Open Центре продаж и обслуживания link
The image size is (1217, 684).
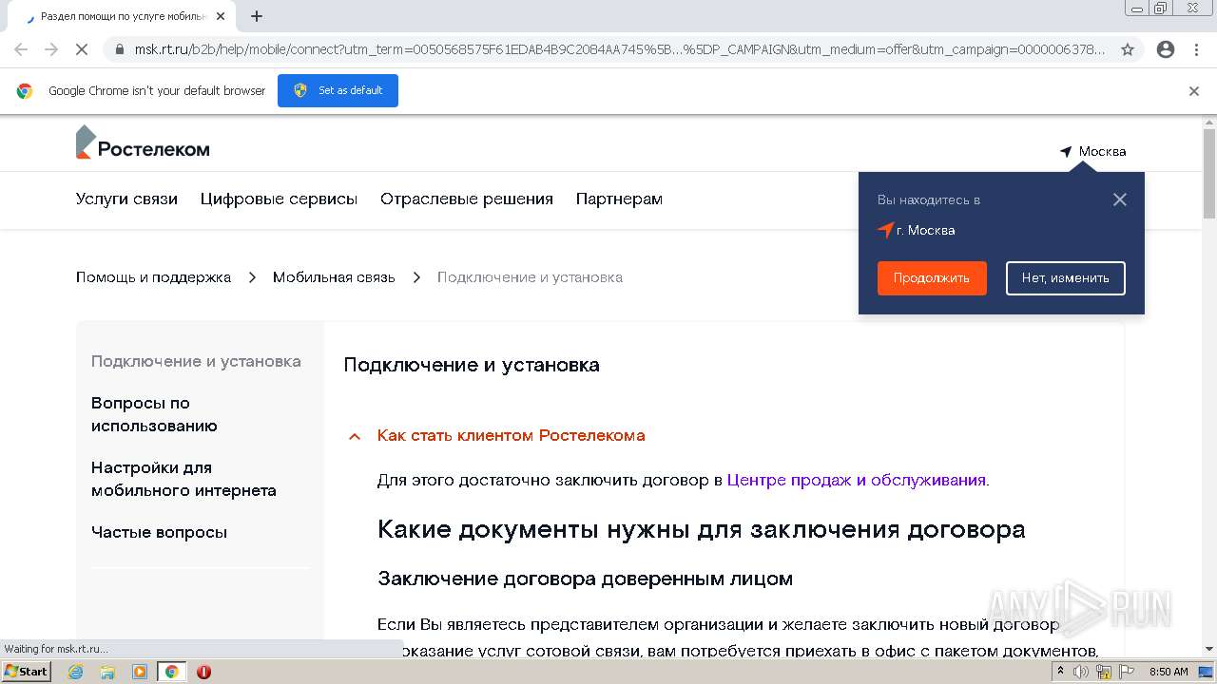click(x=856, y=480)
